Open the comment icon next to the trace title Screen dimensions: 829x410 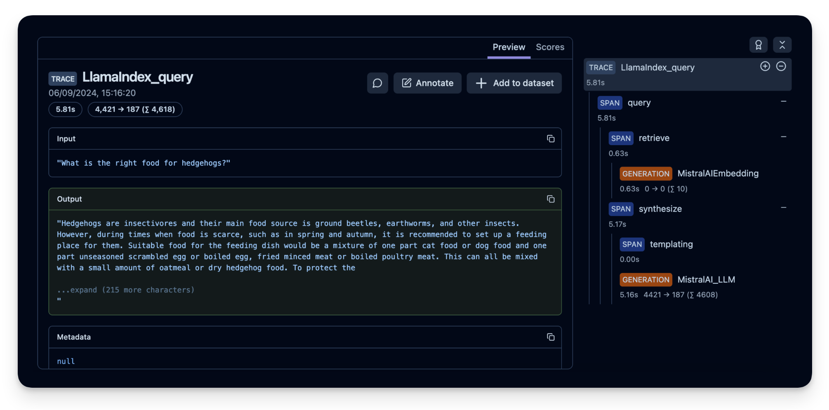pyautogui.click(x=377, y=83)
